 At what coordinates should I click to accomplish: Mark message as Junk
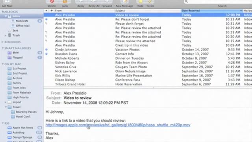click(x=65, y=4)
